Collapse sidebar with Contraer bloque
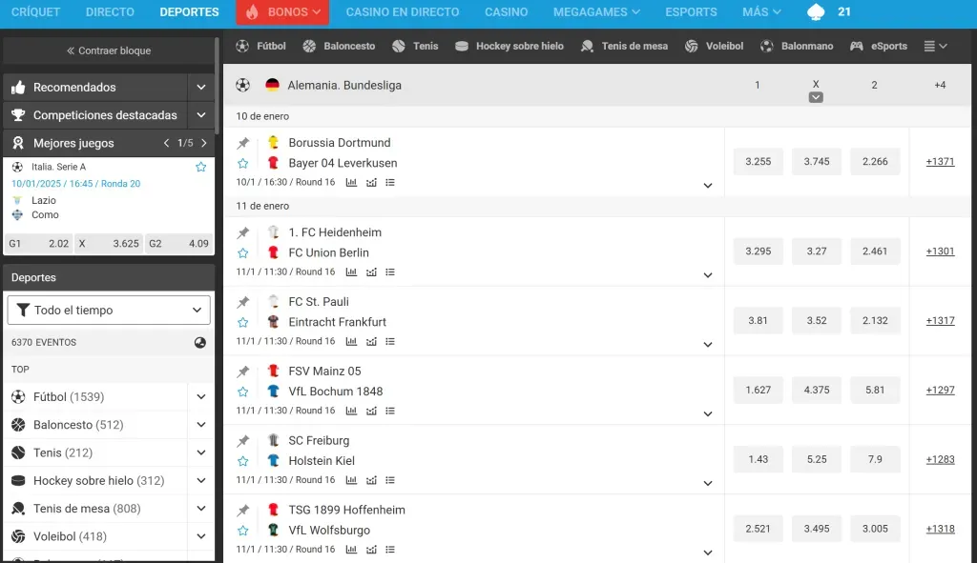Screen dimensions: 977x563 (109, 50)
